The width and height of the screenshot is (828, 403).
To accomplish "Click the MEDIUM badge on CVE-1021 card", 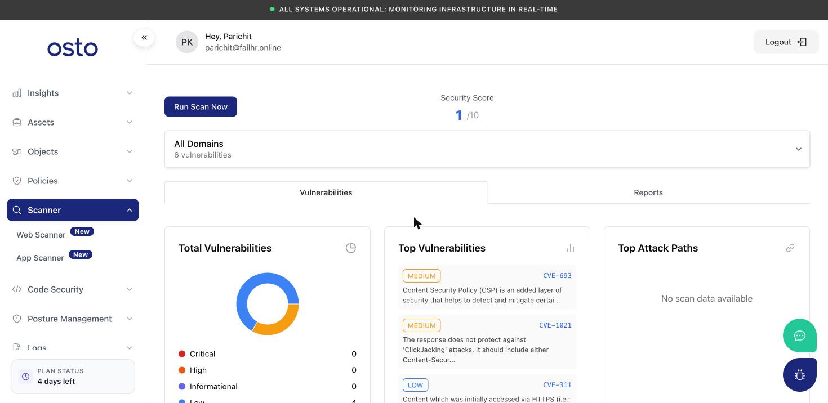I will click(x=421, y=325).
